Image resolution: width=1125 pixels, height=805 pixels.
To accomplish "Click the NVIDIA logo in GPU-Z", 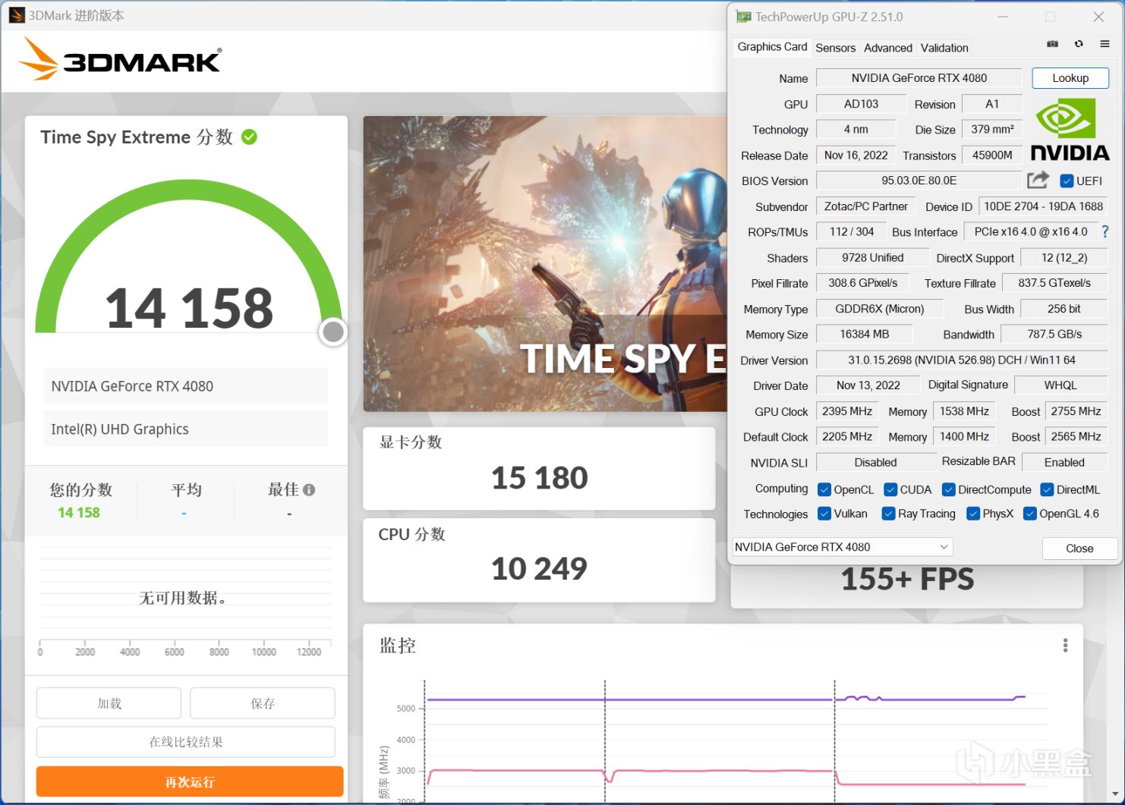I will (x=1070, y=129).
